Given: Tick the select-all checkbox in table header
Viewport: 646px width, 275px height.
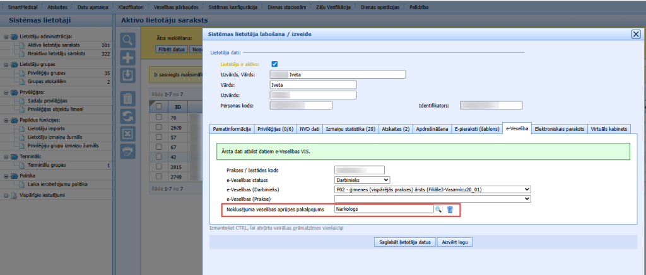Looking at the screenshot, I should 159,106.
